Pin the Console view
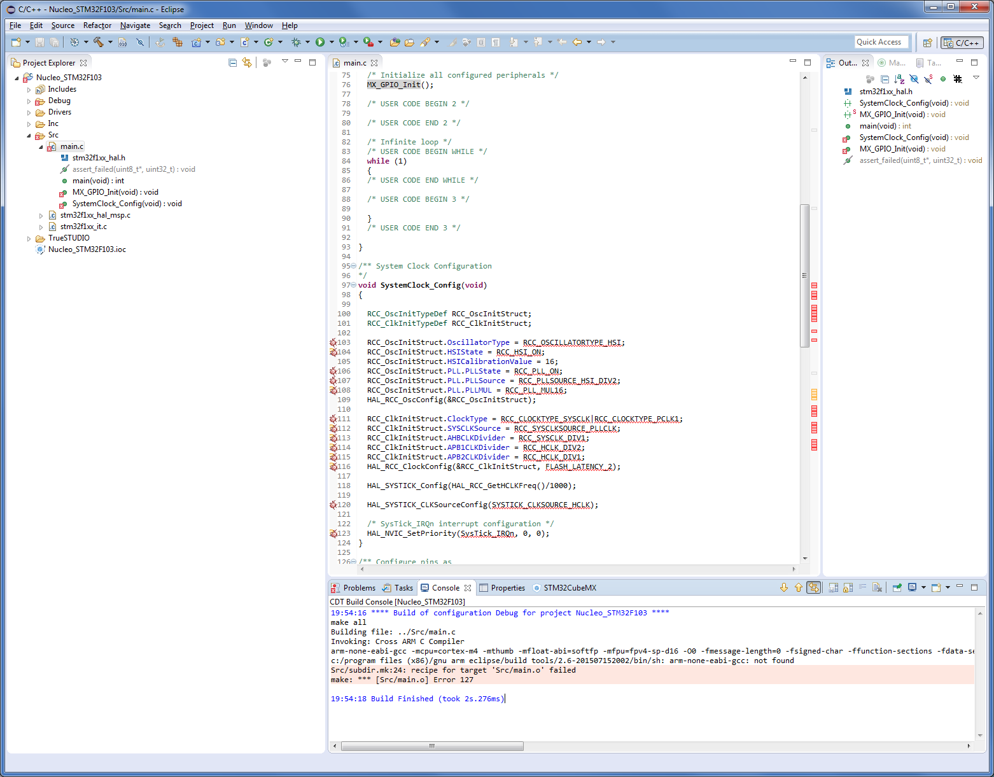 pos(897,587)
